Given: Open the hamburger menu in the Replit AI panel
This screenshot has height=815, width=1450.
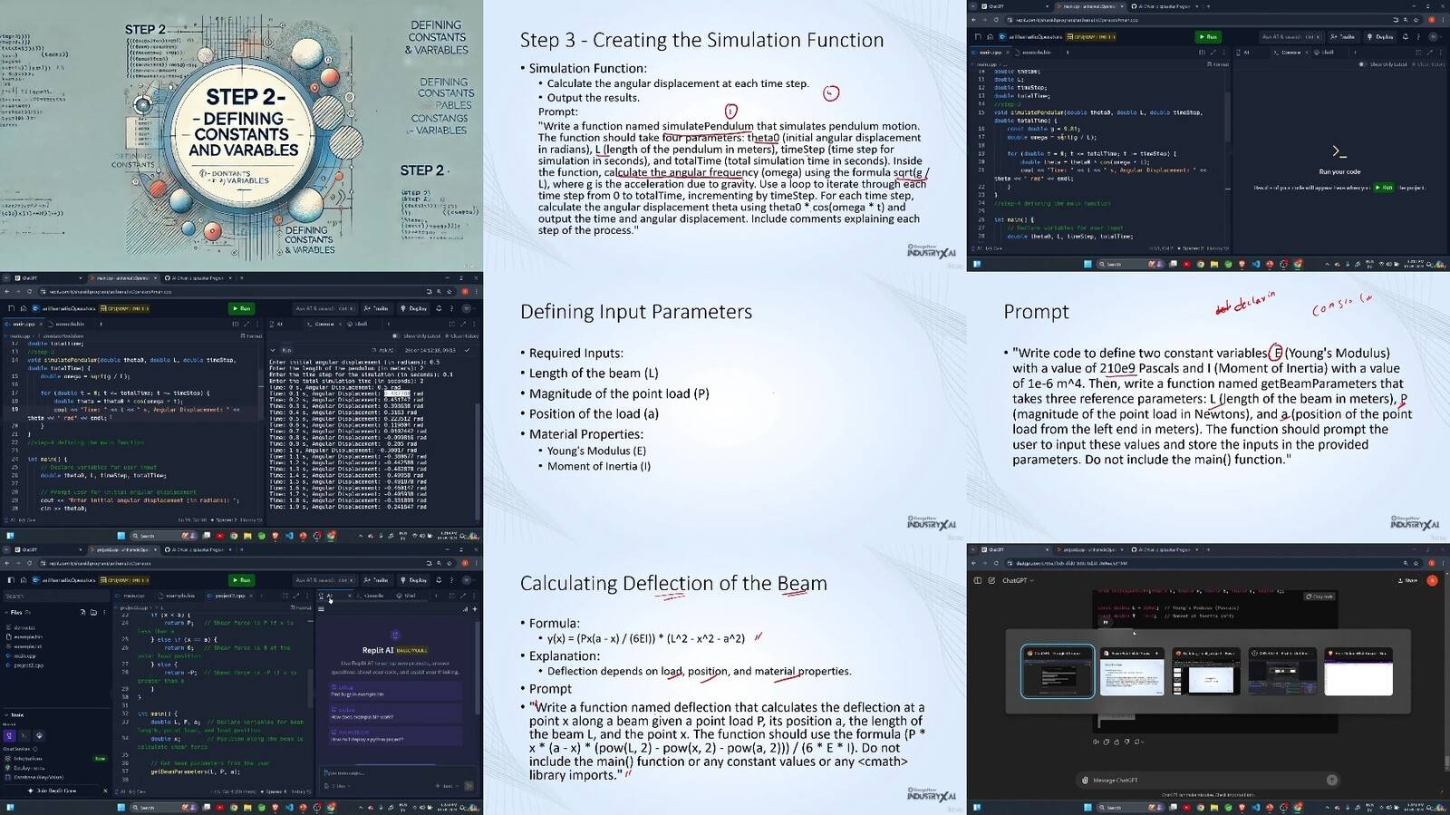Looking at the screenshot, I should point(321,608).
